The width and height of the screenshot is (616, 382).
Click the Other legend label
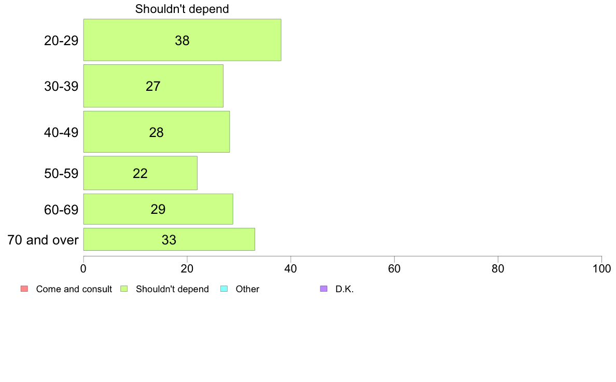click(247, 289)
